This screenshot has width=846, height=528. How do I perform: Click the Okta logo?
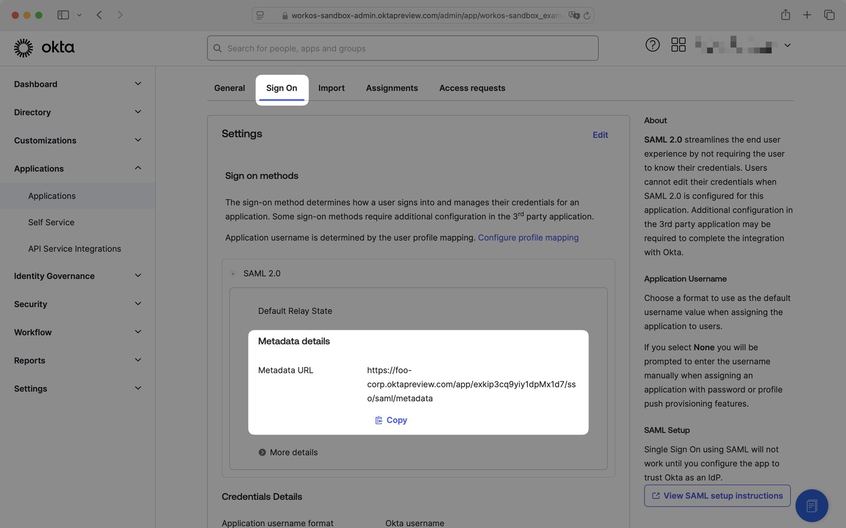coord(44,48)
